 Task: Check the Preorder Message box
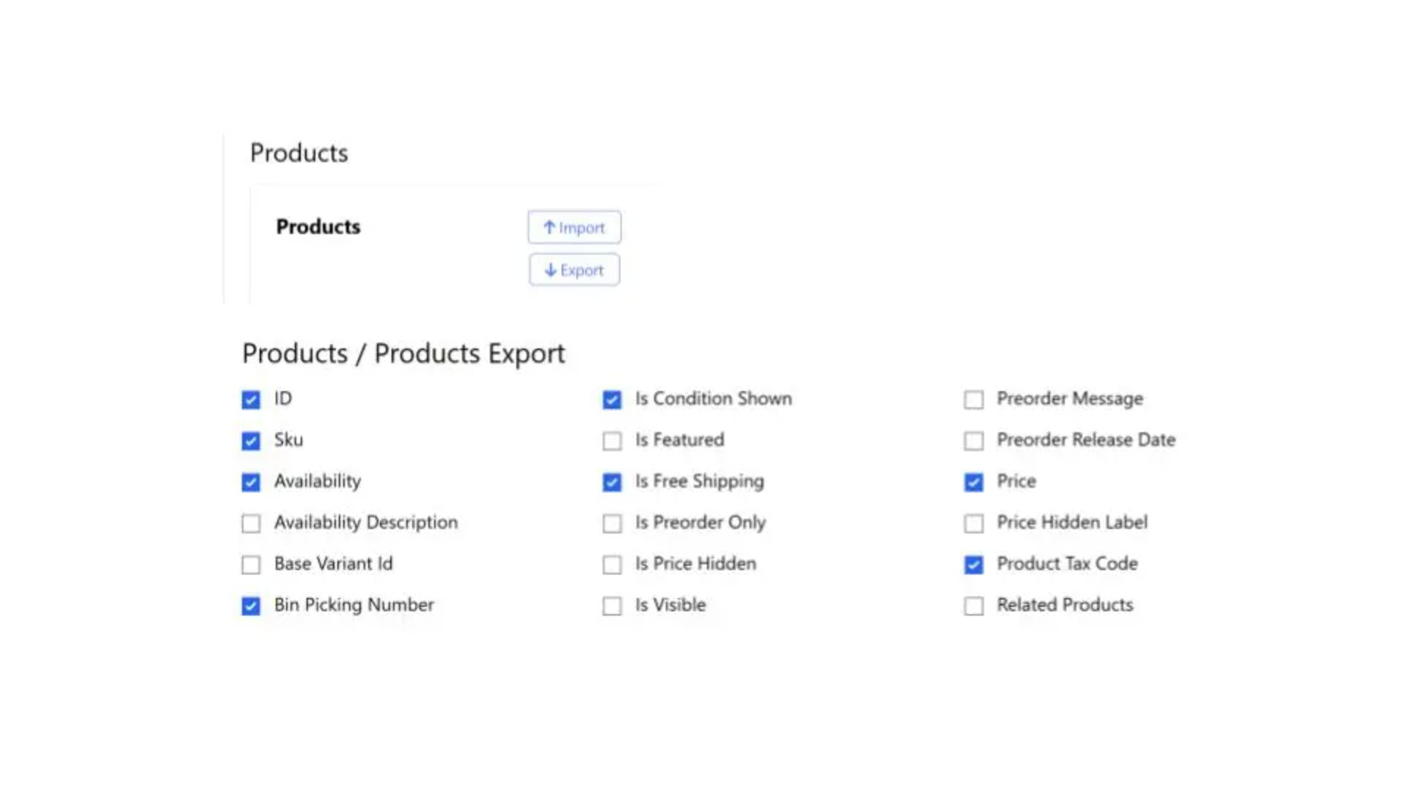(x=973, y=399)
